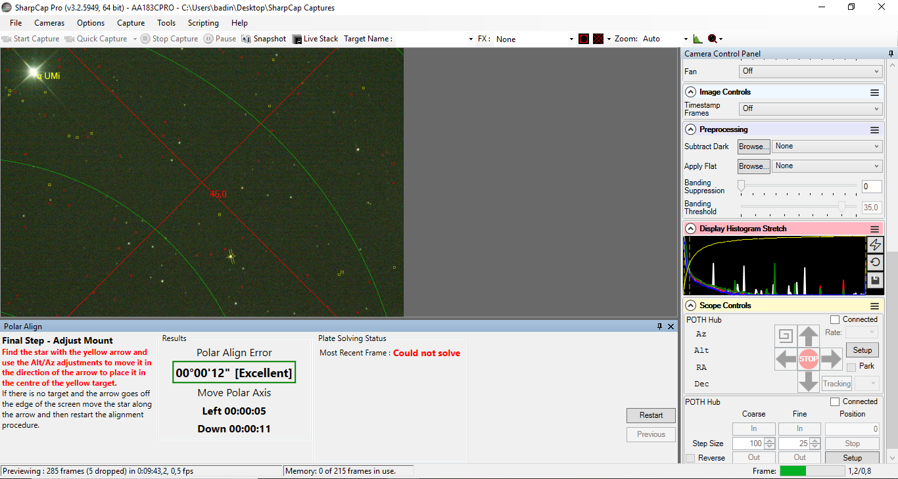The height and width of the screenshot is (479, 898).
Task: Click the mount right arrow button
Action: point(832,359)
